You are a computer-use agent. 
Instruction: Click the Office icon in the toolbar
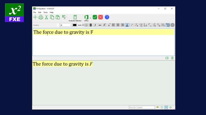[86, 18]
